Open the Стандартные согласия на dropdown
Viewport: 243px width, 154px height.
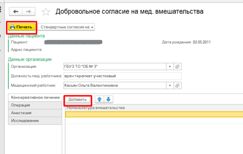coord(66,27)
